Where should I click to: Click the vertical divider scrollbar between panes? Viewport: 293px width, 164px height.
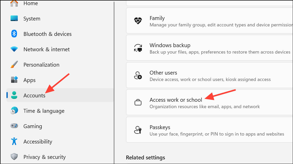tap(114, 82)
